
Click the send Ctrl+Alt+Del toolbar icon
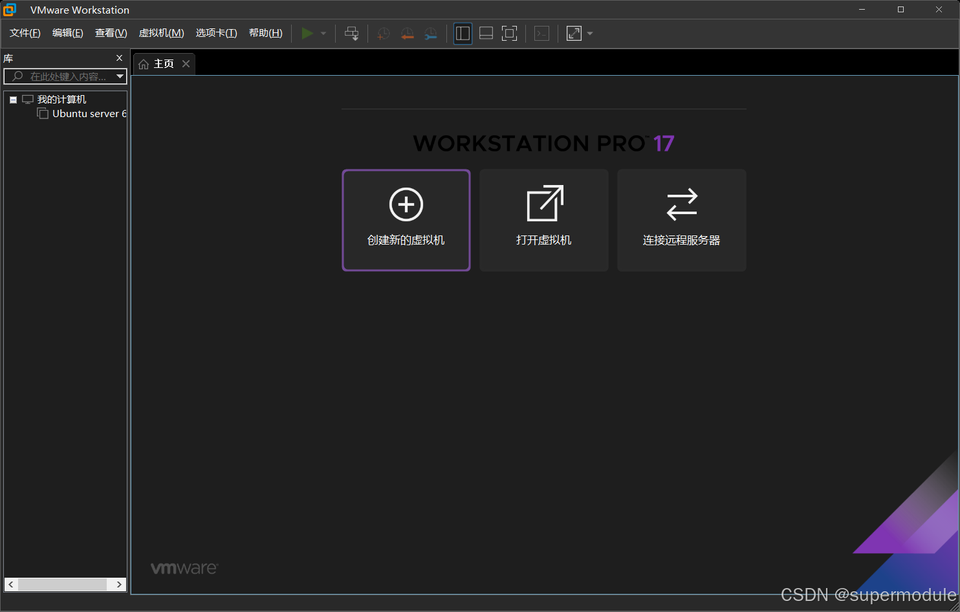(x=351, y=34)
